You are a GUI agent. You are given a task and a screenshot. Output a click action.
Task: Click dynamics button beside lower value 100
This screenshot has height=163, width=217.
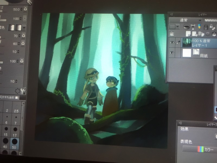click(x=22, y=61)
